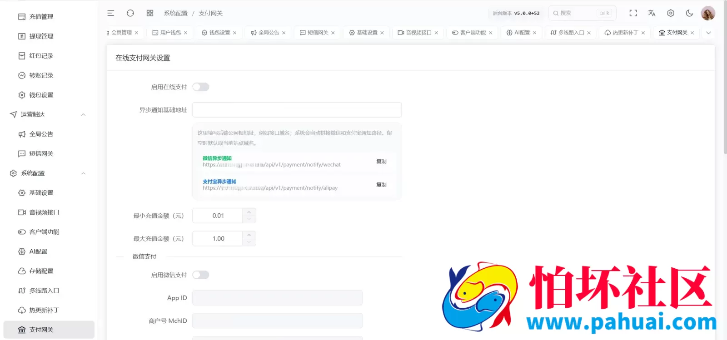The width and height of the screenshot is (727, 340).
Task: Close the 支付网关 tab
Action: point(692,33)
